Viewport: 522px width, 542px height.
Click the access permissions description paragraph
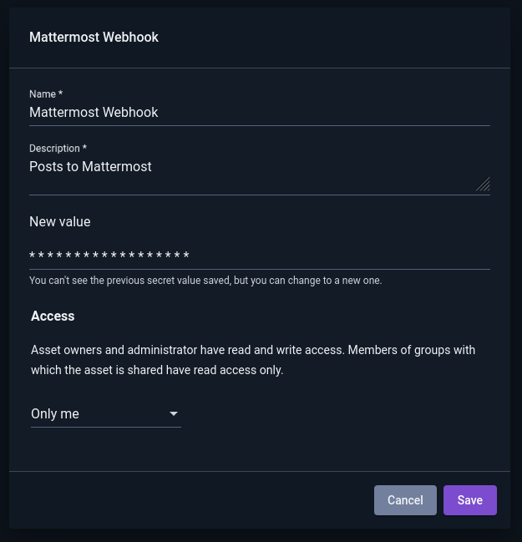[253, 360]
